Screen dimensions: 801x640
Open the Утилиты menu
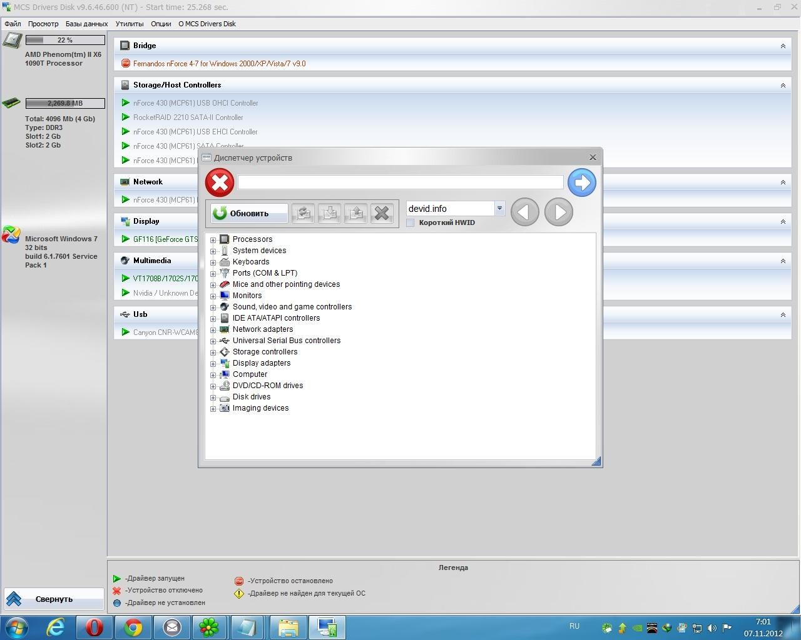pos(130,24)
